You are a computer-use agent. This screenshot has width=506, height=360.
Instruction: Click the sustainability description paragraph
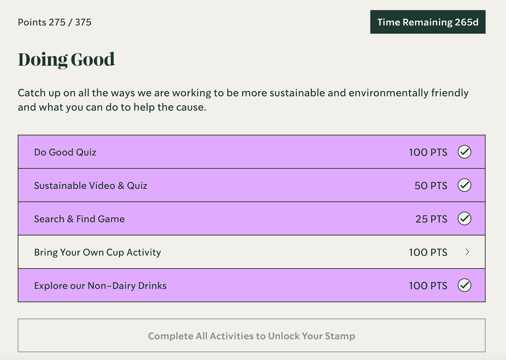[x=243, y=100]
